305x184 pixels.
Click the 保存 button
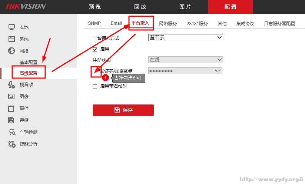123,110
